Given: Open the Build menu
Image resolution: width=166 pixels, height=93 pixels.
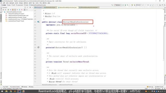Looking at the screenshot, I should 30,3.
